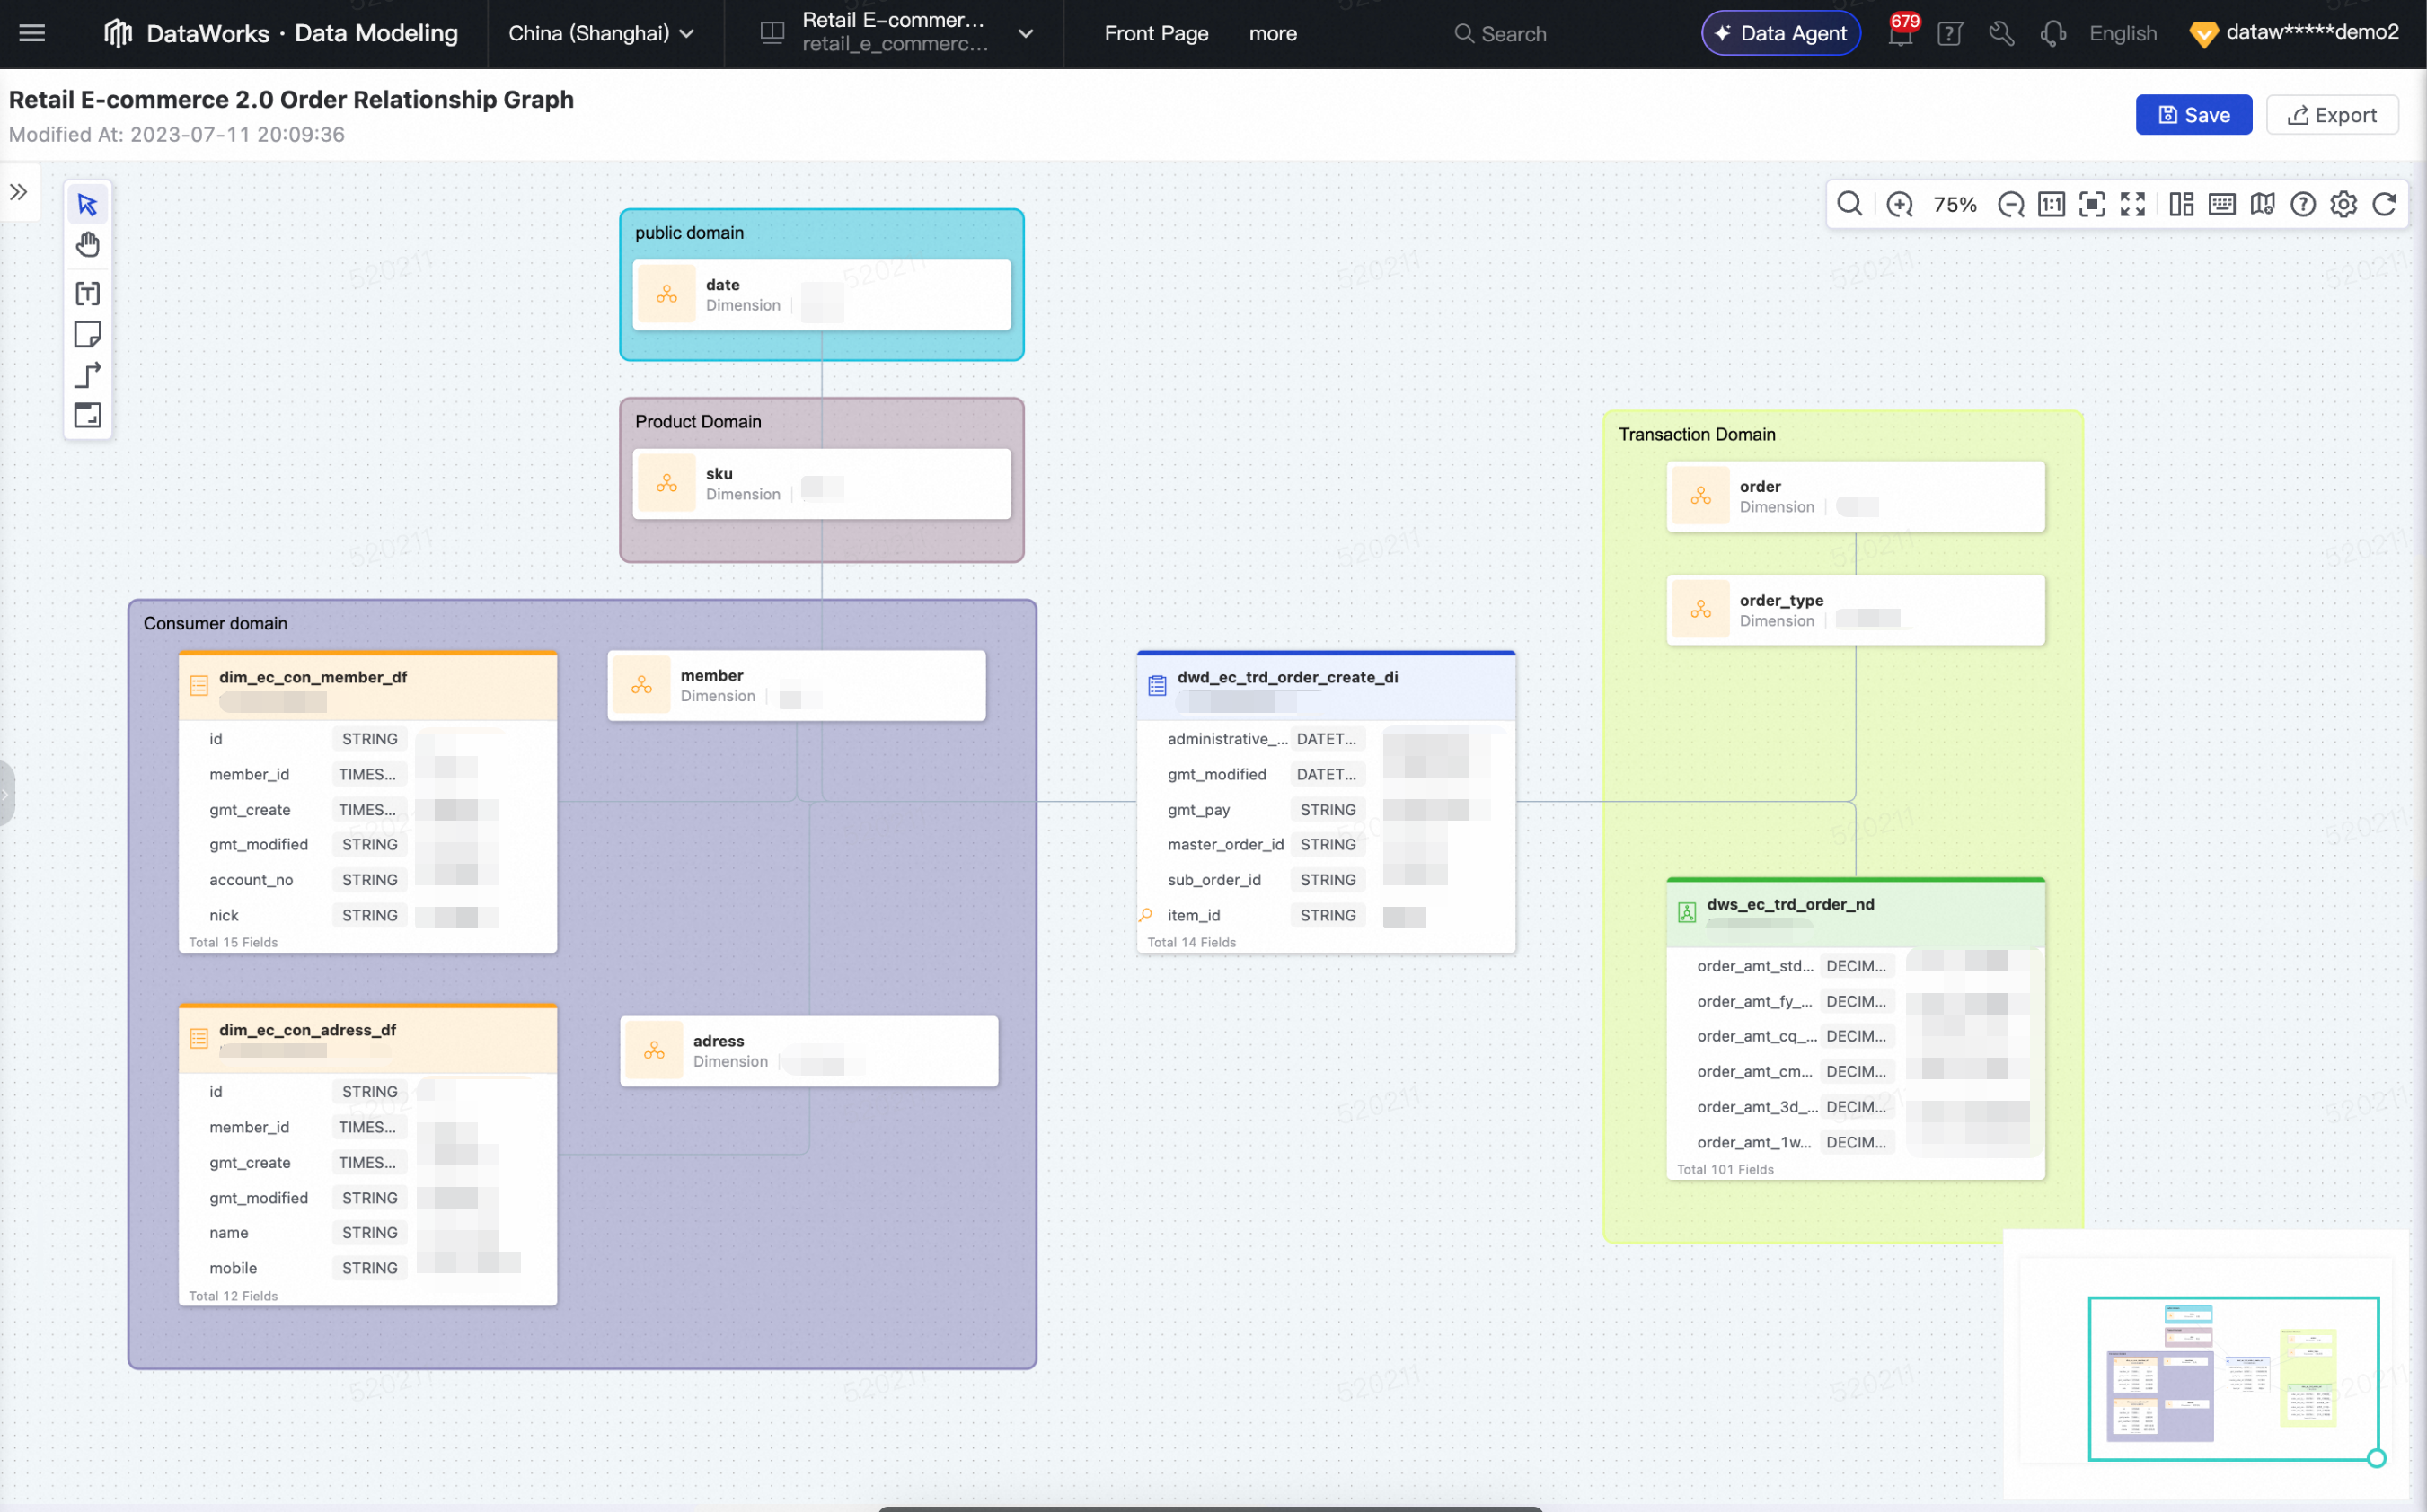Screen dimensions: 2427x1512
Task: Save the relationship graph
Action: click(x=2193, y=115)
